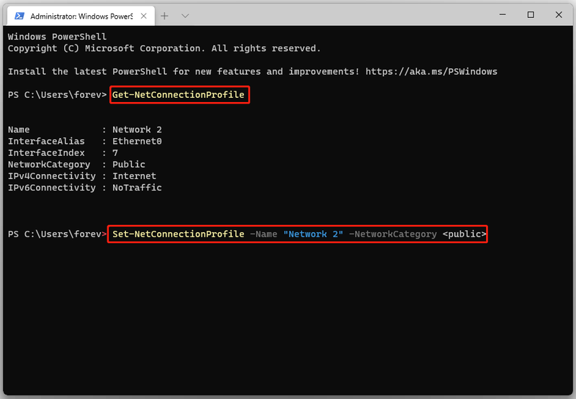Maximize the terminal window
576x399 pixels.
531,14
